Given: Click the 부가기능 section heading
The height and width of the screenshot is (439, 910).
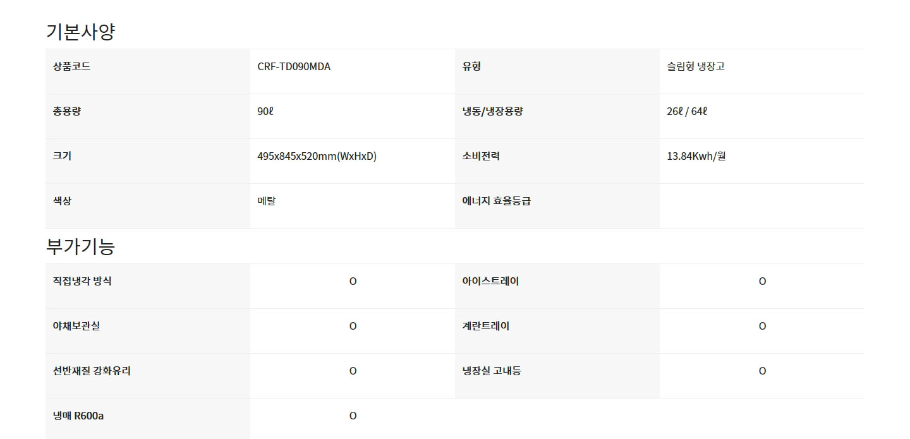Looking at the screenshot, I should pos(80,246).
